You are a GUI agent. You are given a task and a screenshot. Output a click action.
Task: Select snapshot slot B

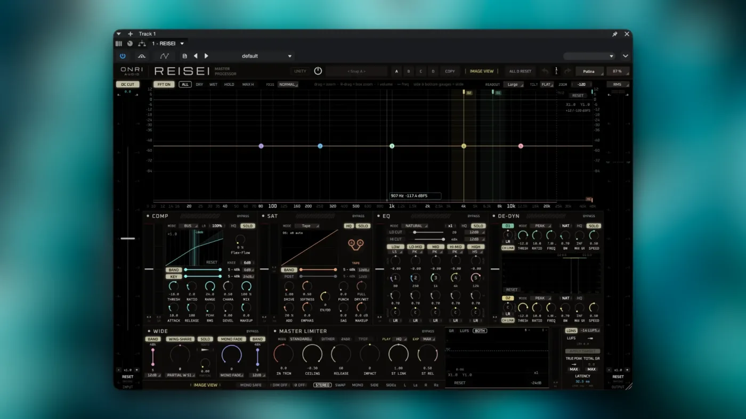pos(409,71)
